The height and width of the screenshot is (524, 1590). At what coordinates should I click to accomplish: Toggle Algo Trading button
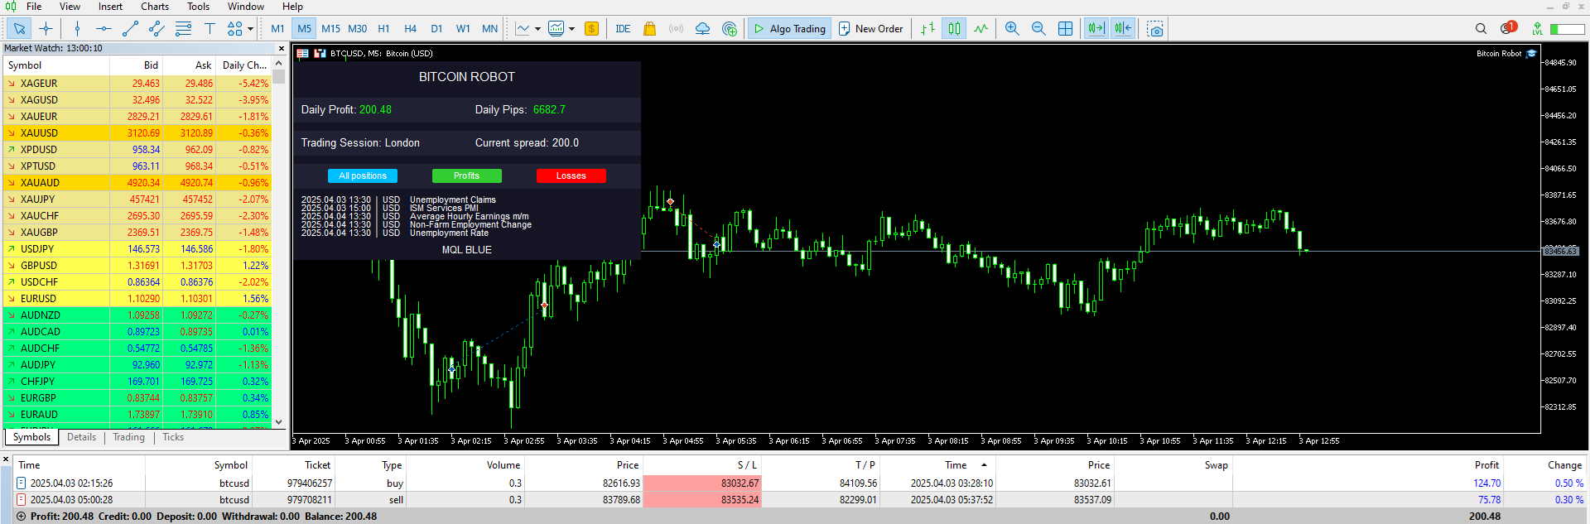pyautogui.click(x=788, y=29)
